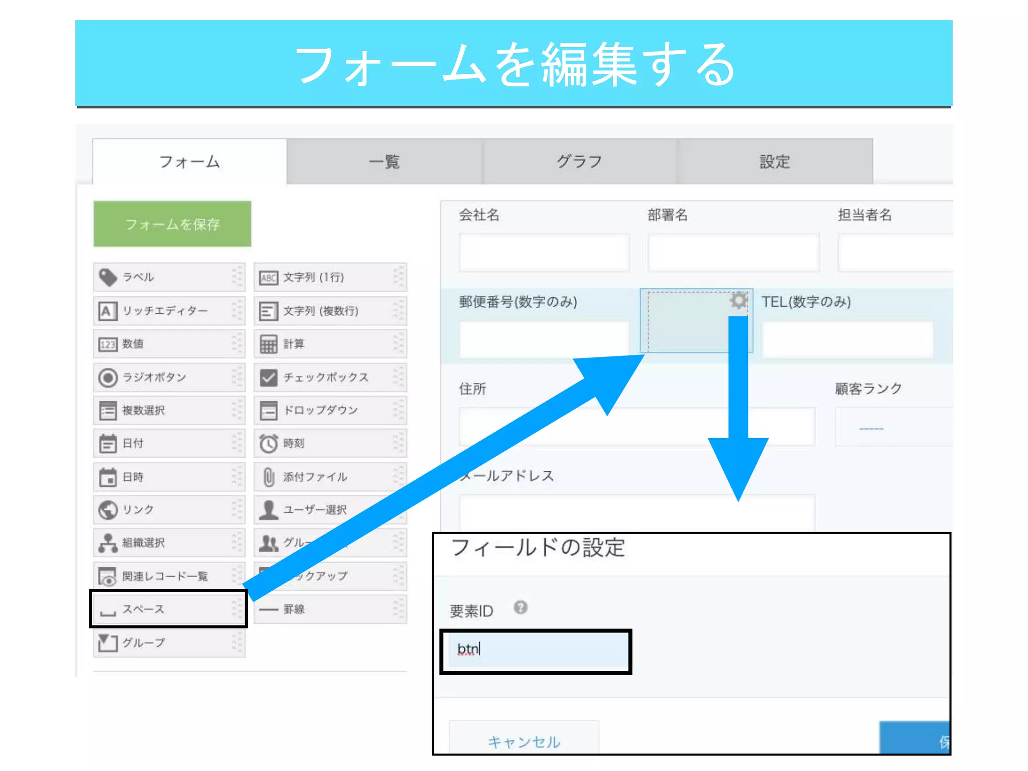The width and height of the screenshot is (1028, 771).
Task: Click the 添付ファイル paperclip icon
Action: click(x=269, y=477)
